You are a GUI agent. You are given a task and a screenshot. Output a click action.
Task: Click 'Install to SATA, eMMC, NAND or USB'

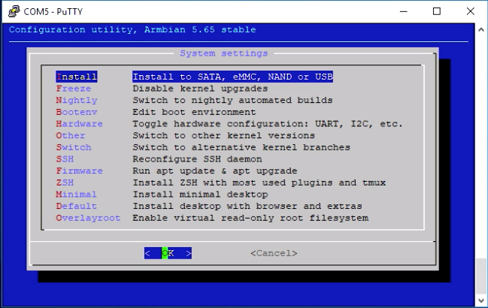coord(233,77)
